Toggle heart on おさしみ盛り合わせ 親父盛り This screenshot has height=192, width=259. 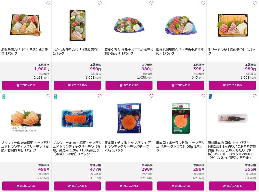pos(100,3)
